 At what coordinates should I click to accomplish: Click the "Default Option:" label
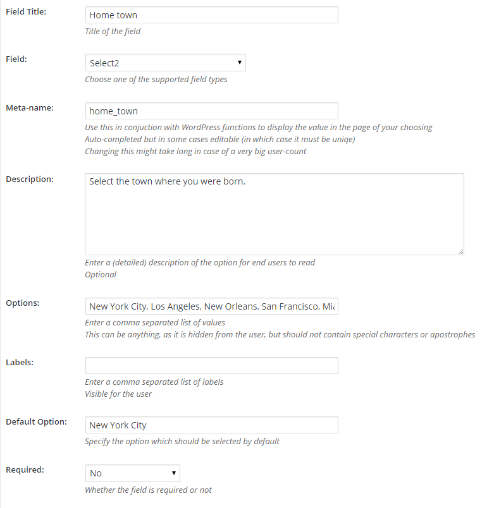click(x=36, y=421)
